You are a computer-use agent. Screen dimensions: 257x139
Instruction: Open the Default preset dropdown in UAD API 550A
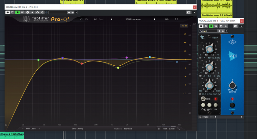[226, 31]
